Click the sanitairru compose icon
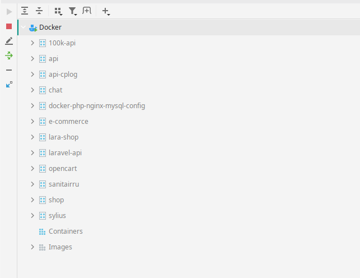Screen dimensions: 360x278 point(43,184)
